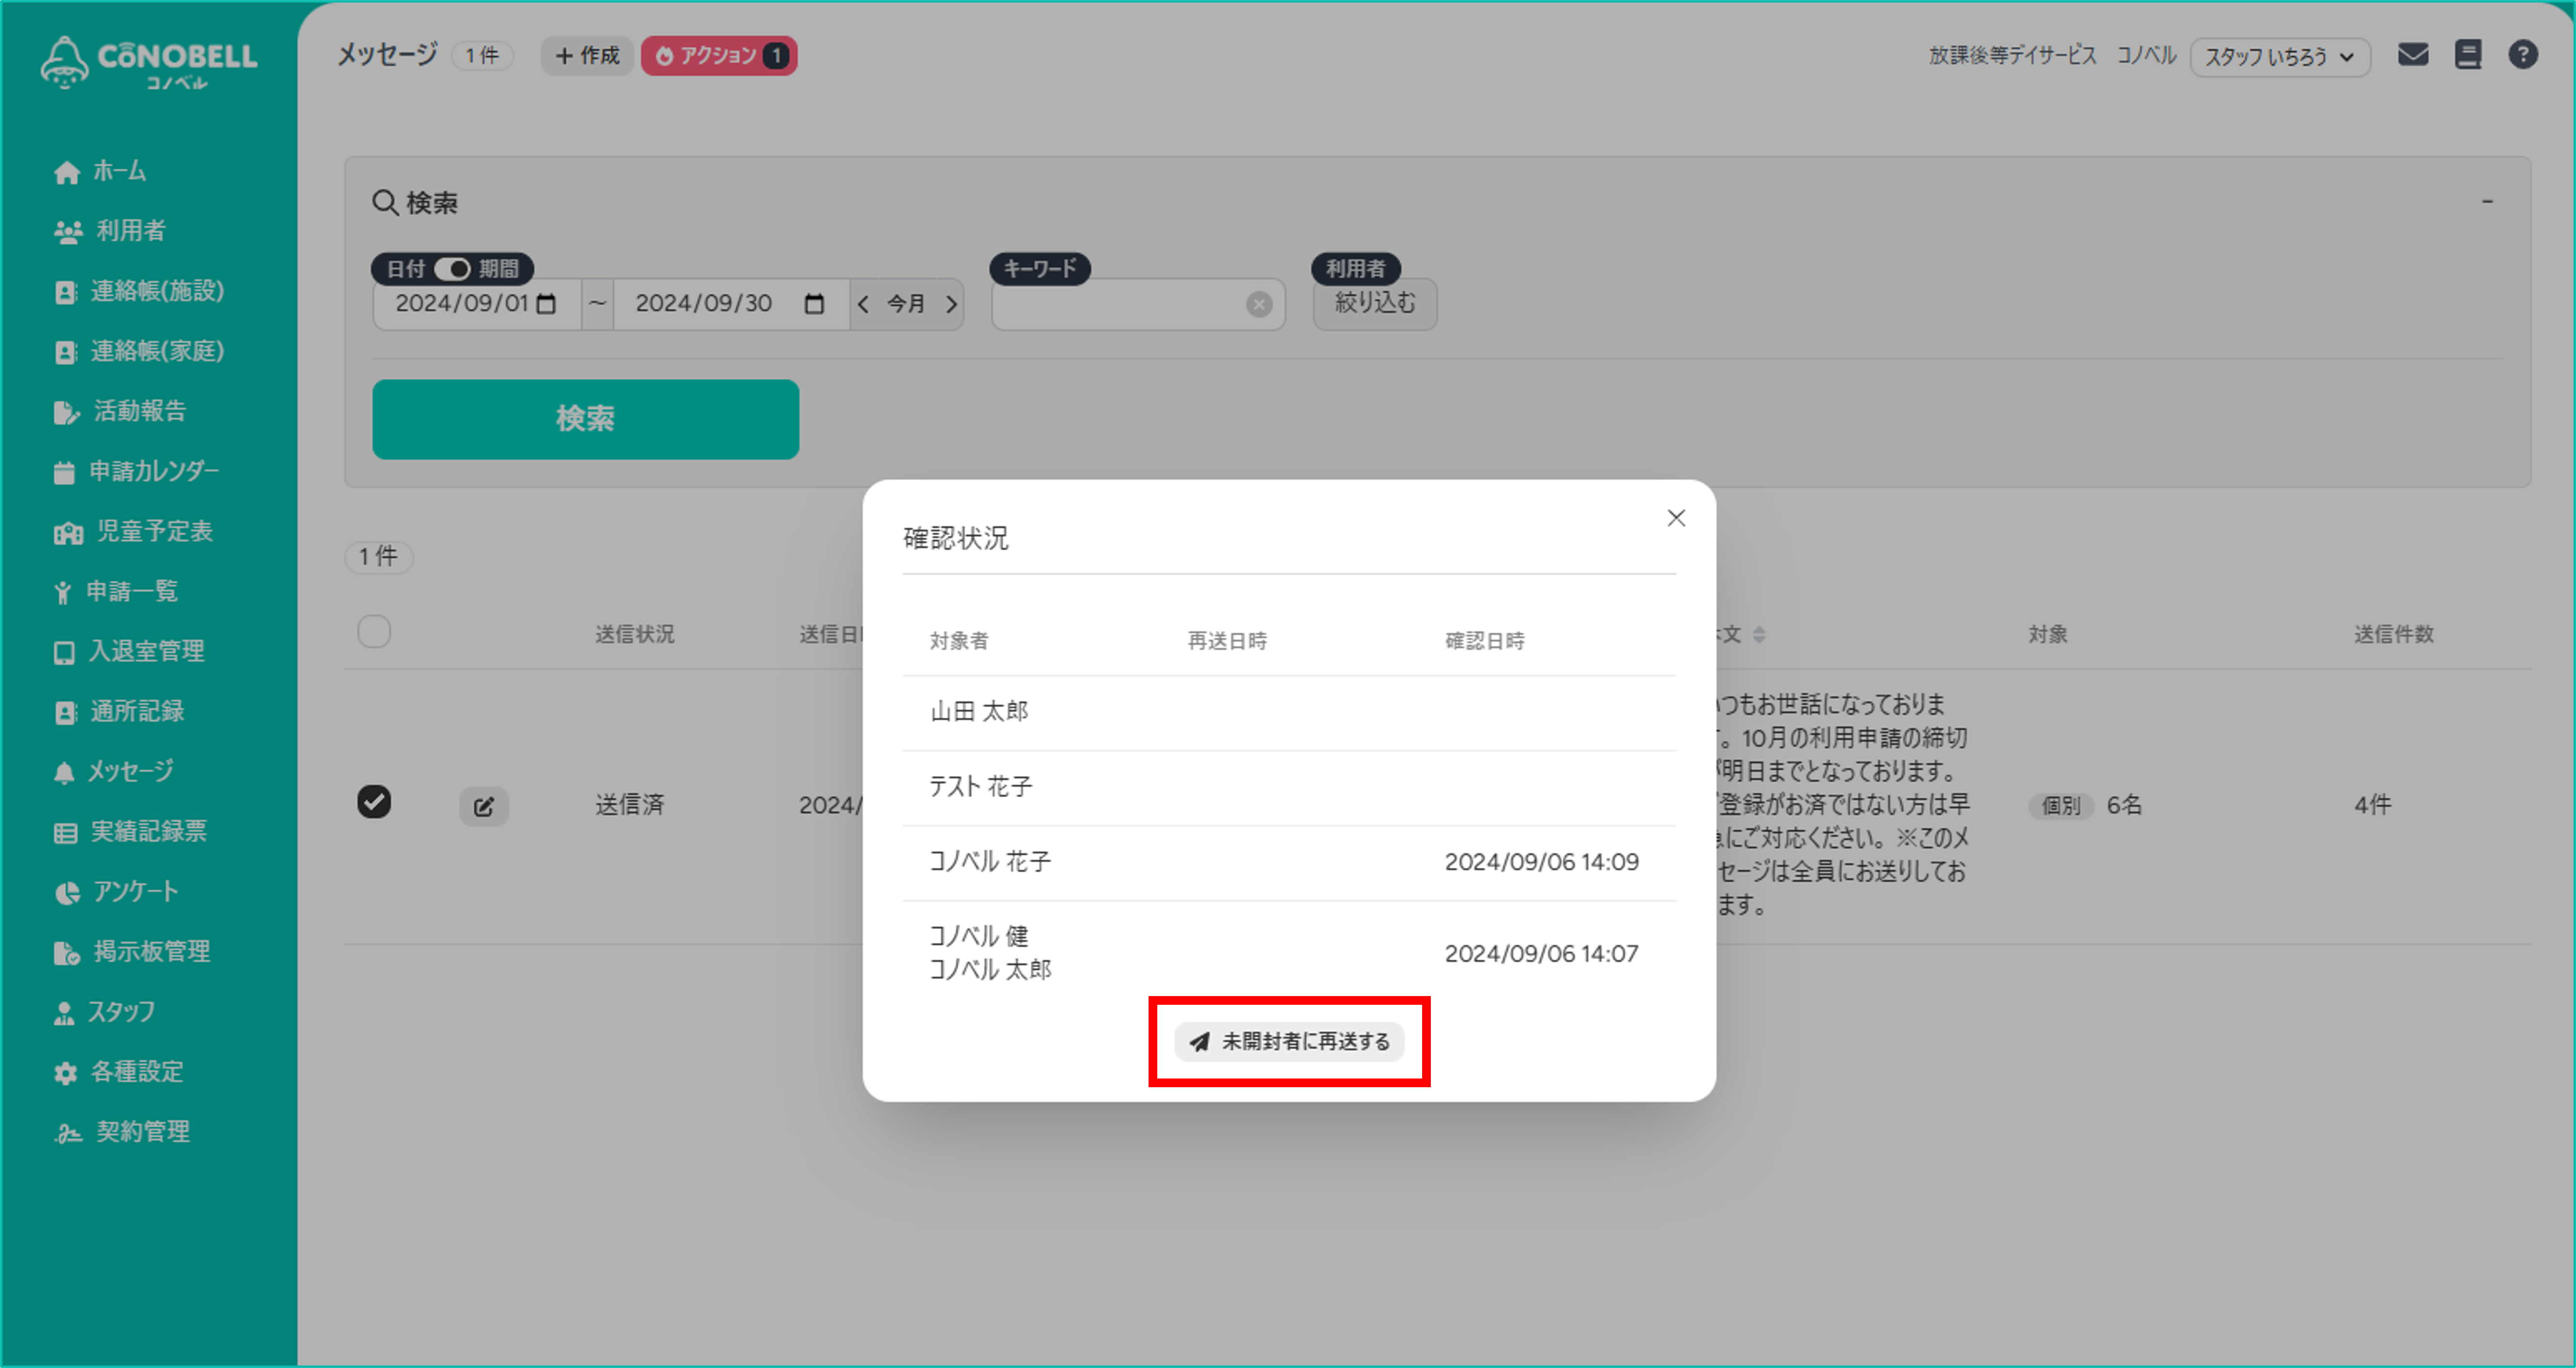2576x1368 pixels.
Task: Click the 送信済 status in message row
Action: click(629, 805)
